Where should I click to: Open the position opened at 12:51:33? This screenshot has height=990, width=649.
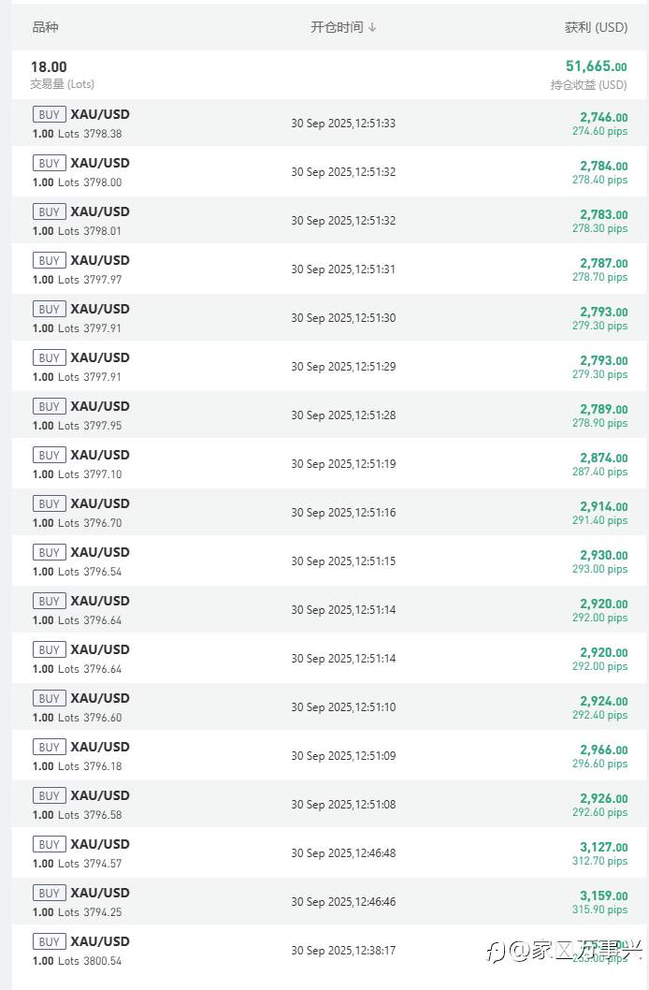click(x=343, y=124)
